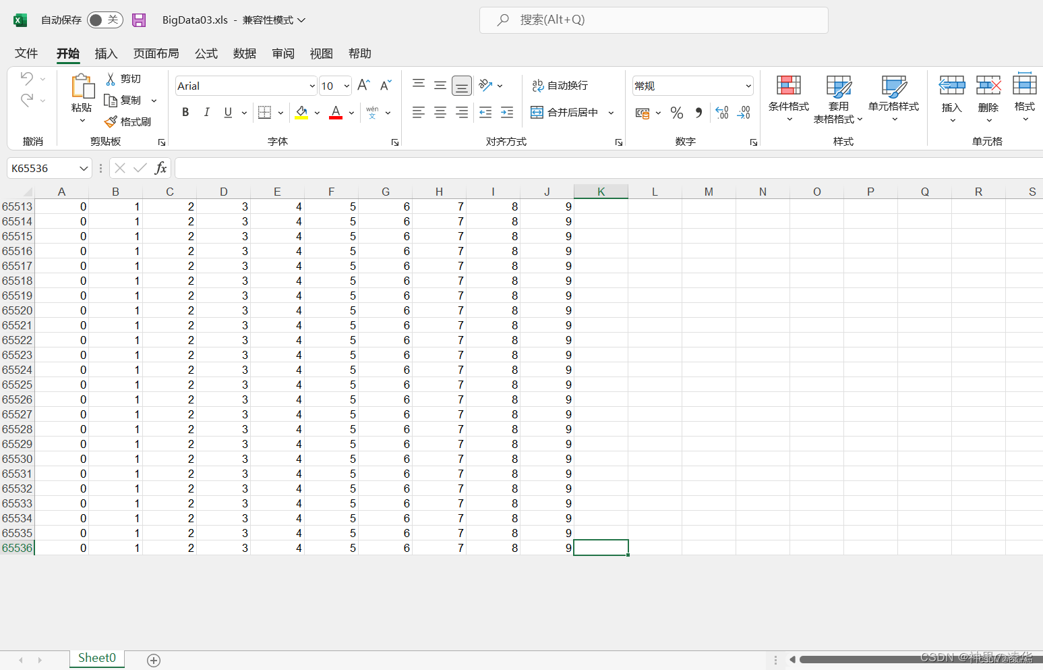
Task: Click the Sheet0 worksheet tab
Action: 97,659
